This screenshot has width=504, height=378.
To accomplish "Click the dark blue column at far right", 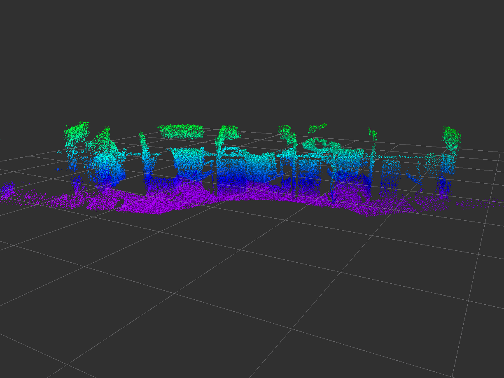I will (x=444, y=185).
